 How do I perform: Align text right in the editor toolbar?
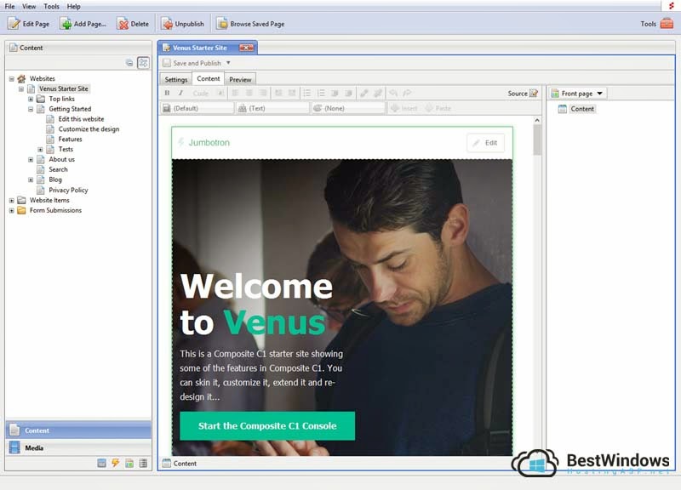263,93
